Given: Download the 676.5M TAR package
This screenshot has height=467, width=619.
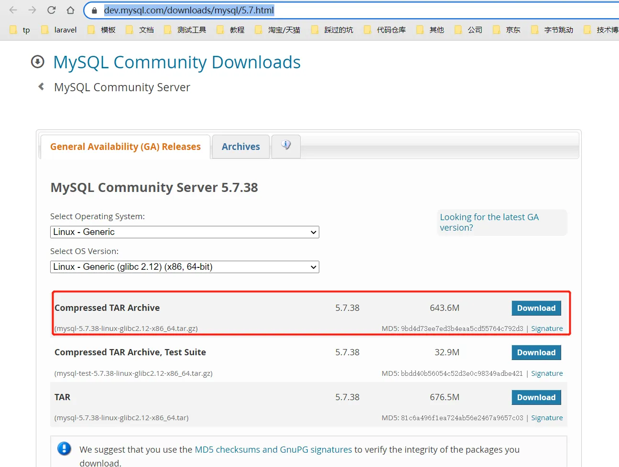Looking at the screenshot, I should click(x=536, y=397).
